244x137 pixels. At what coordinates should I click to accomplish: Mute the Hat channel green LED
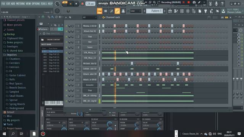click(x=66, y=42)
